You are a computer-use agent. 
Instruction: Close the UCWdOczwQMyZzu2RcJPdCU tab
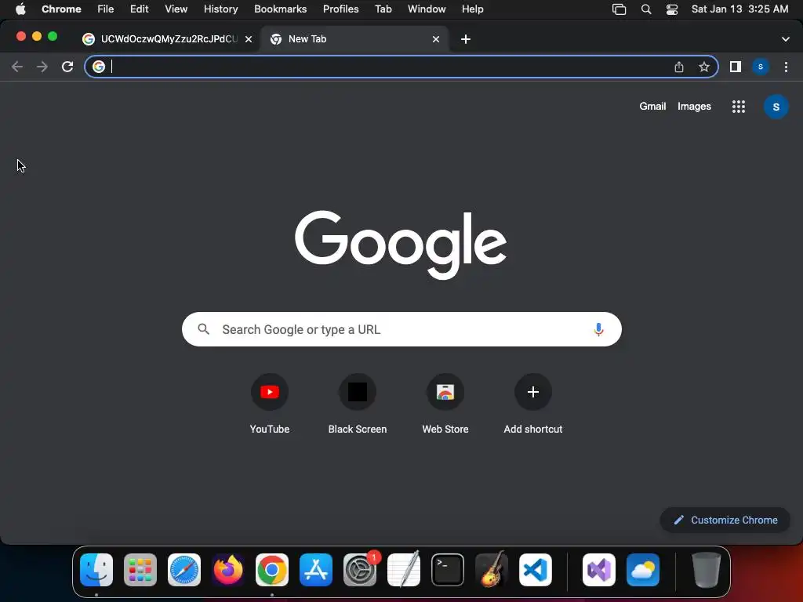[249, 39]
